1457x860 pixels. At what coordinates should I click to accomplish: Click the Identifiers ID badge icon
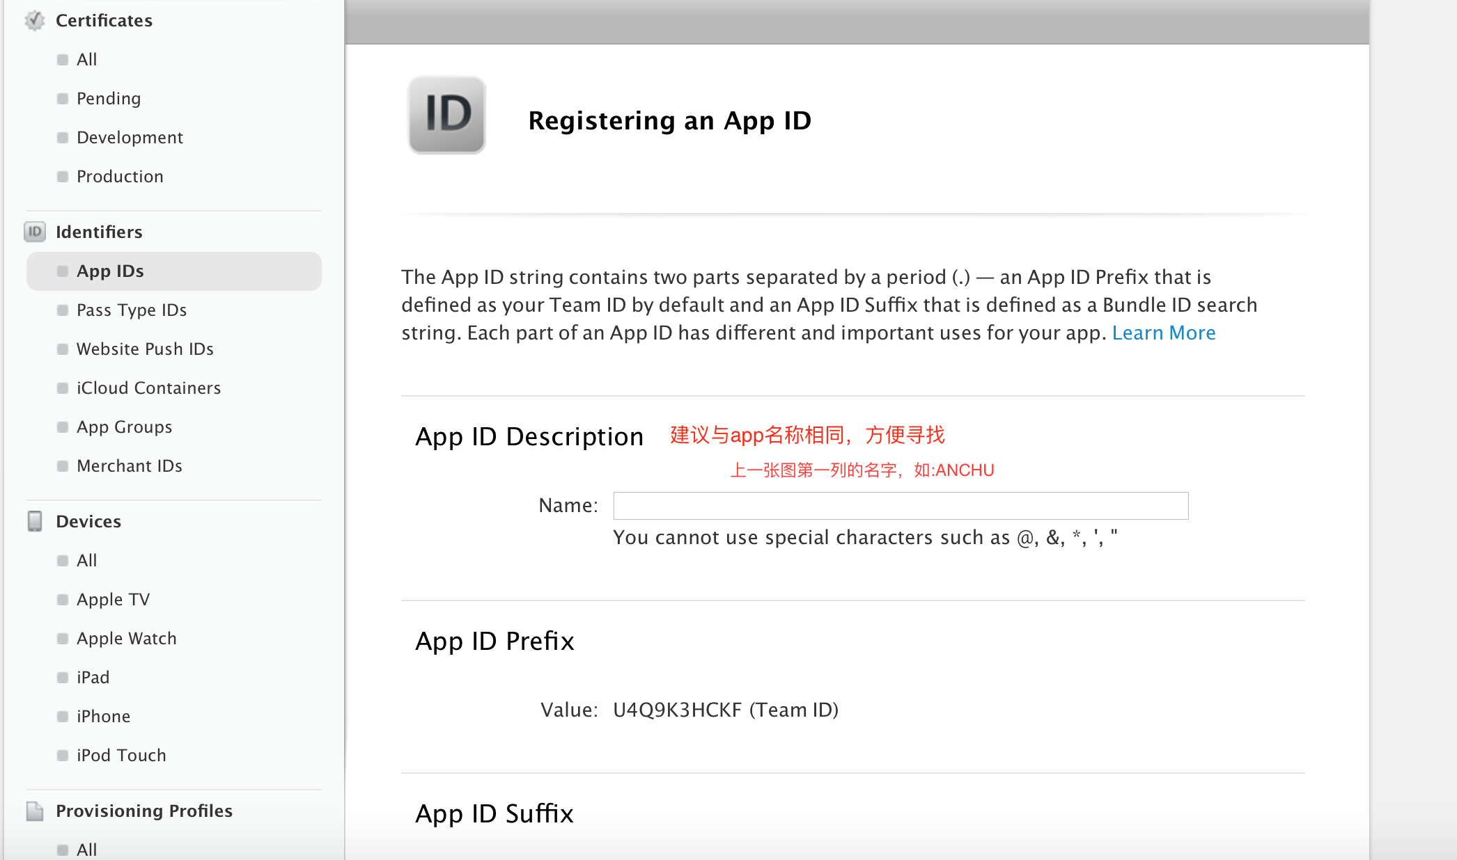coord(35,232)
